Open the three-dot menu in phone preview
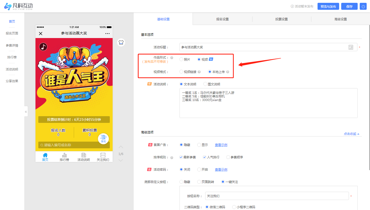Image resolution: width=370 pixels, height=210 pixels. point(107,34)
